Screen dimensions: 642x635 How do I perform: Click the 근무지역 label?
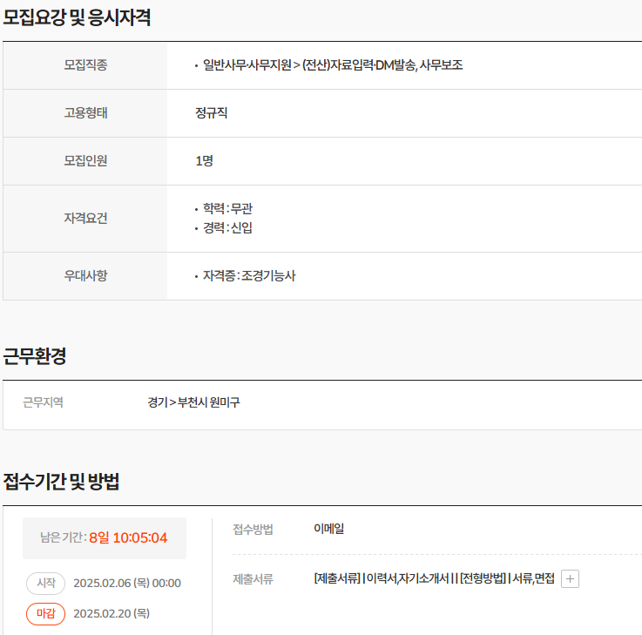[x=43, y=402]
